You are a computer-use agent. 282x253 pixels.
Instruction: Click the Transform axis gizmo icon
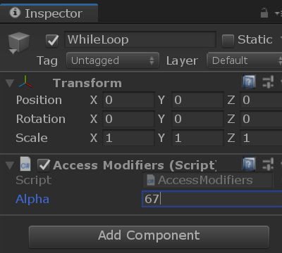[x=25, y=82]
